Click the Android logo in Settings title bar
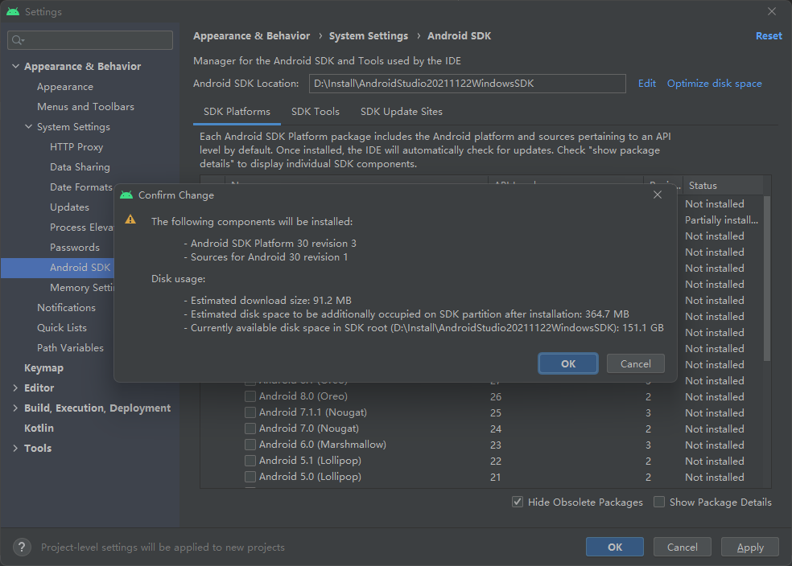Viewport: 792px width, 566px height. click(x=13, y=11)
